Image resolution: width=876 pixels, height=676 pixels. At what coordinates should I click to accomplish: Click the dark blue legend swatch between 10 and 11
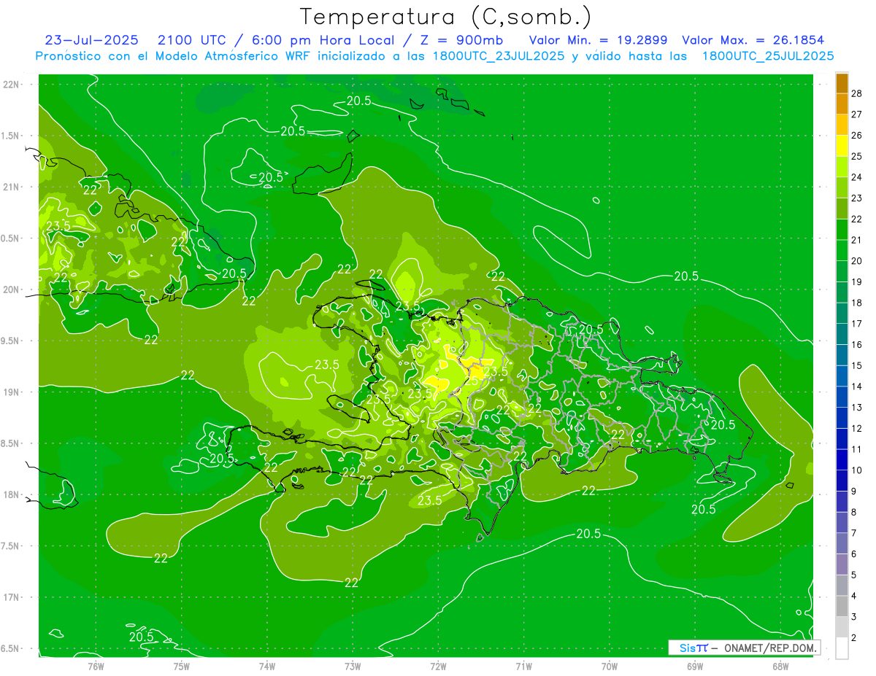842,459
